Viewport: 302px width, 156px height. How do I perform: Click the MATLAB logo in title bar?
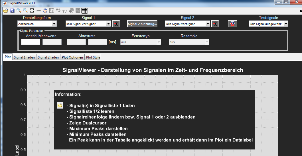coord(5,3)
